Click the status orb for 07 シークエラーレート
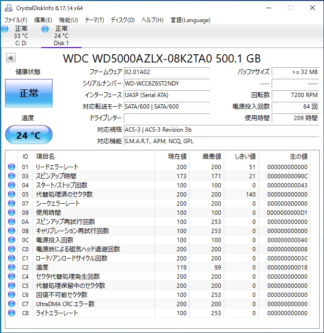This screenshot has width=324, height=333. 12,203
